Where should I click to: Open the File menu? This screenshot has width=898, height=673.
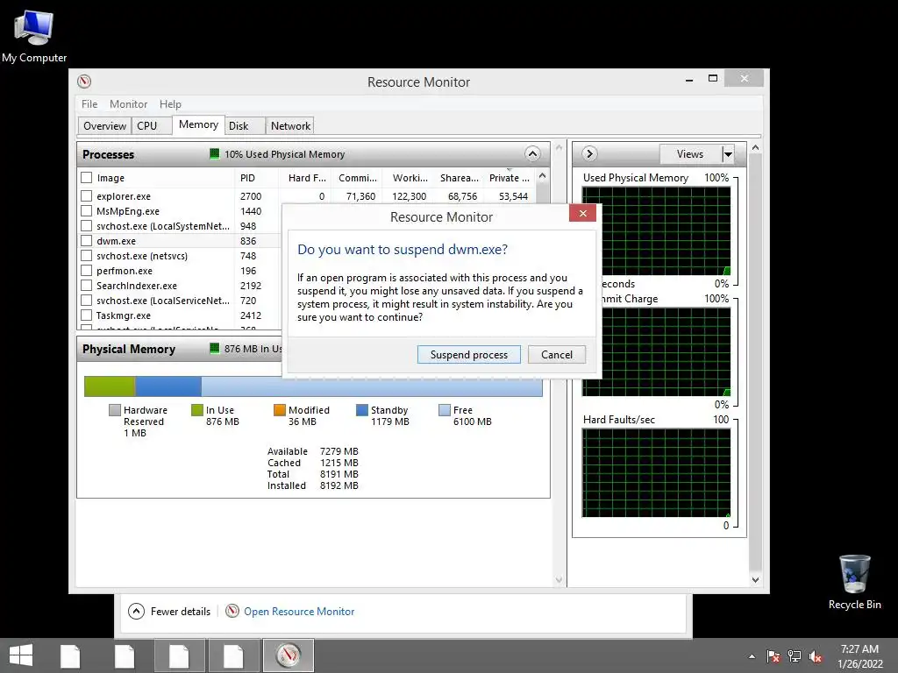click(89, 104)
